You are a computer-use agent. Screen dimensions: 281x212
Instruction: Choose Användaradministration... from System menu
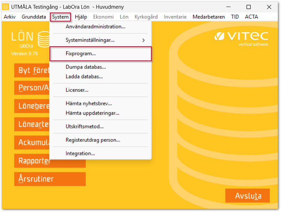coord(100,27)
